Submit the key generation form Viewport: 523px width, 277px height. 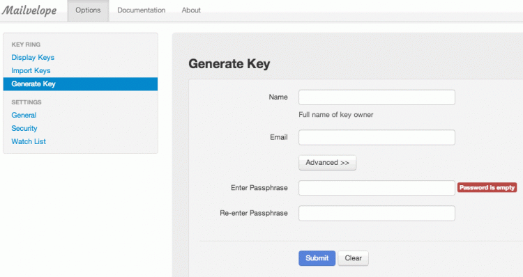click(x=317, y=258)
